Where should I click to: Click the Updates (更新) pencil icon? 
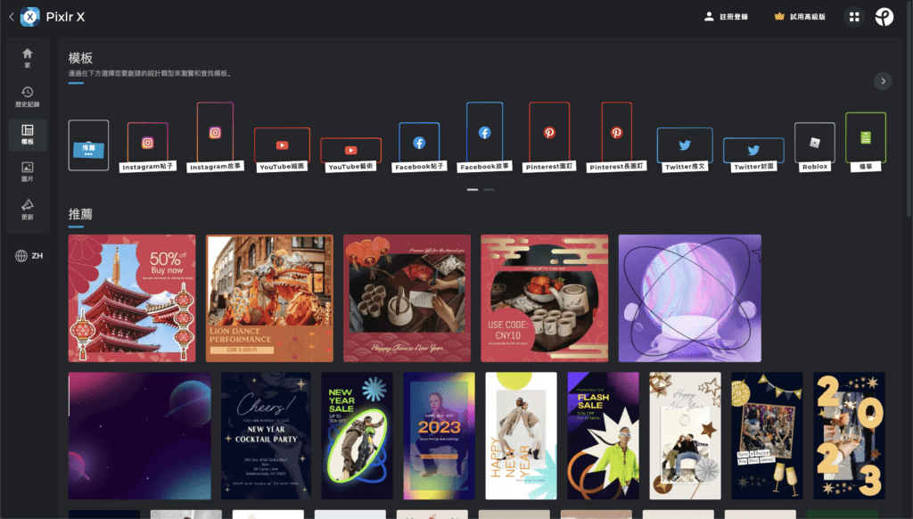point(28,210)
